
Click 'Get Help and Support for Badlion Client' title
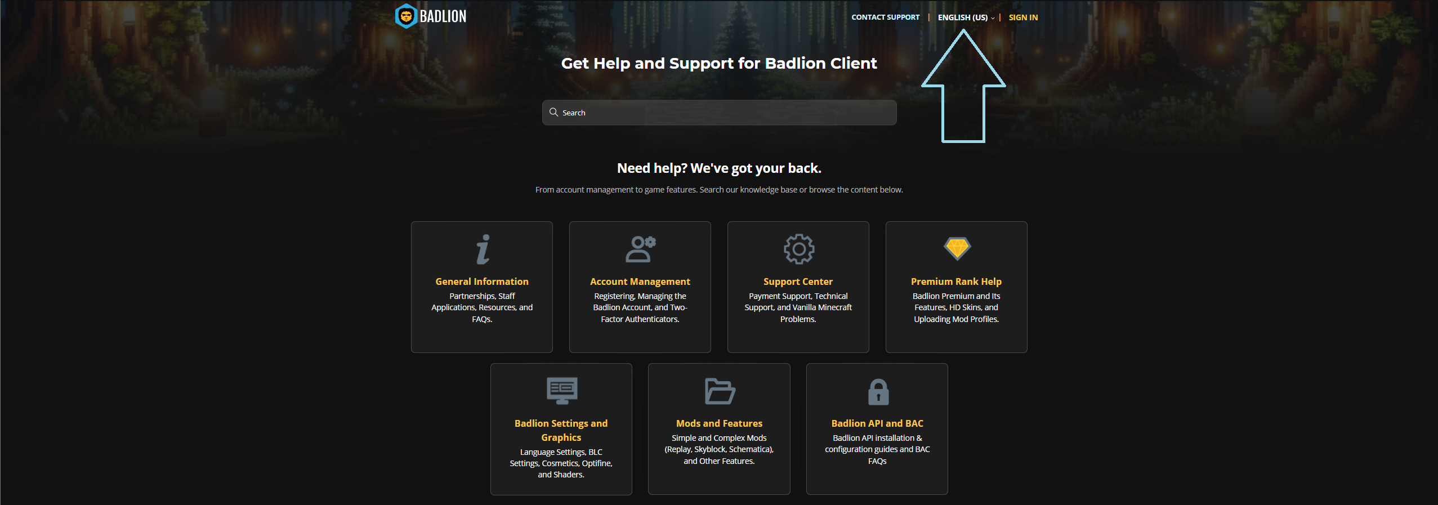pyautogui.click(x=719, y=63)
